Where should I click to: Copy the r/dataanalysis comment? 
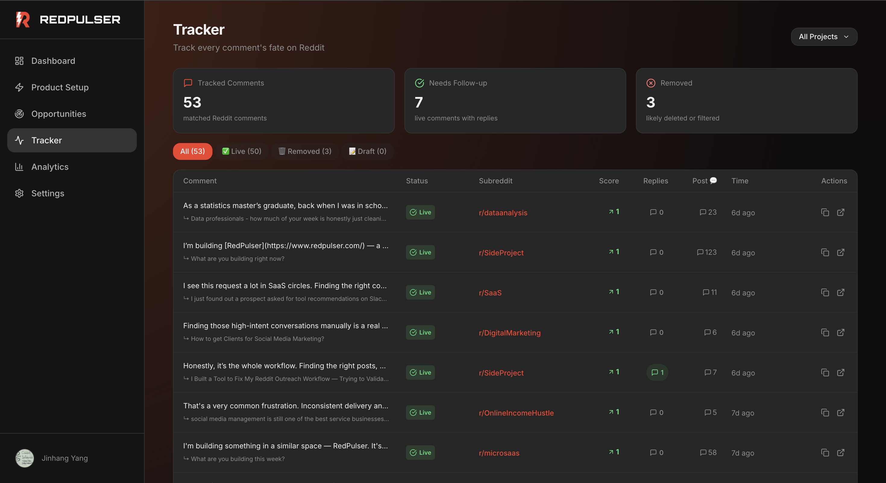click(x=825, y=212)
